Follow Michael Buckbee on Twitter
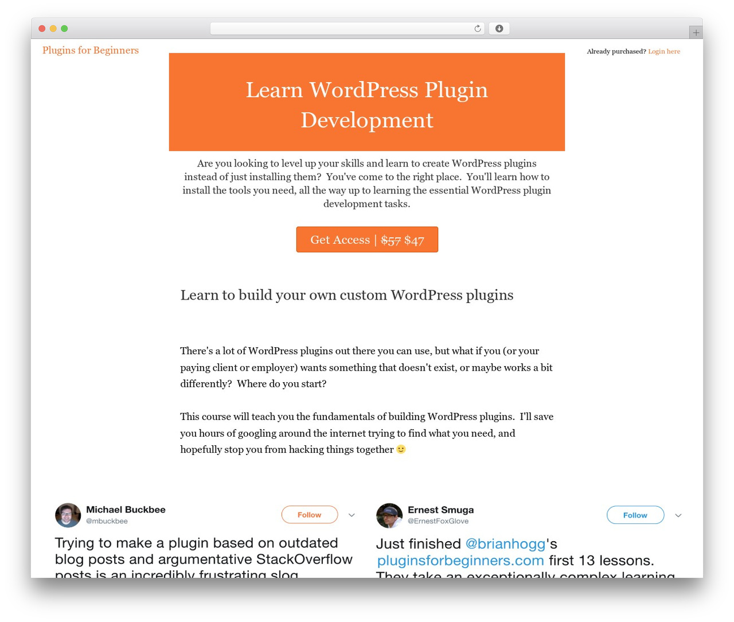The width and height of the screenshot is (734, 622). pos(310,515)
